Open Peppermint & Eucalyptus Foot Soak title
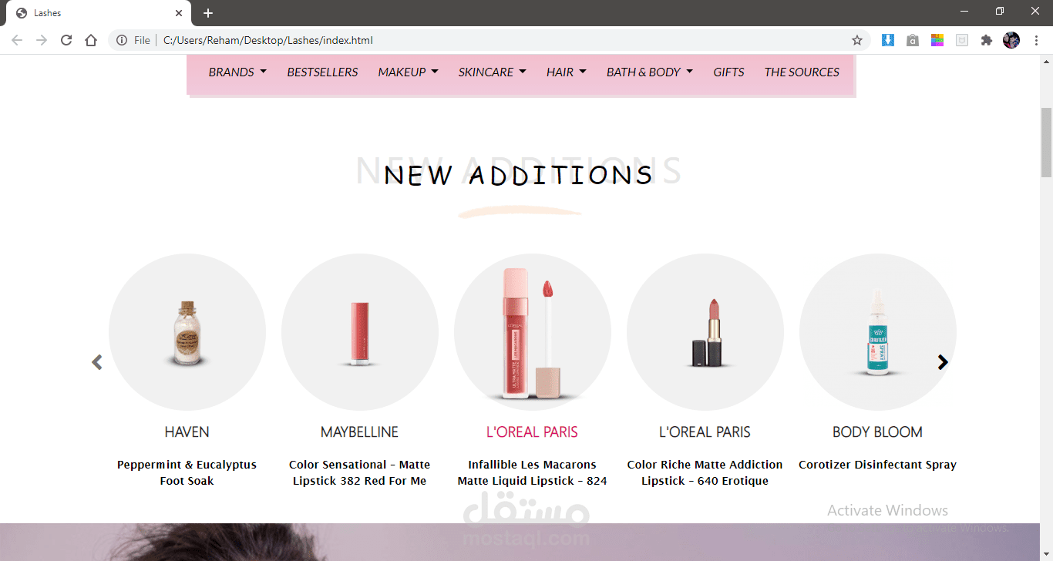This screenshot has width=1053, height=561. click(x=187, y=472)
